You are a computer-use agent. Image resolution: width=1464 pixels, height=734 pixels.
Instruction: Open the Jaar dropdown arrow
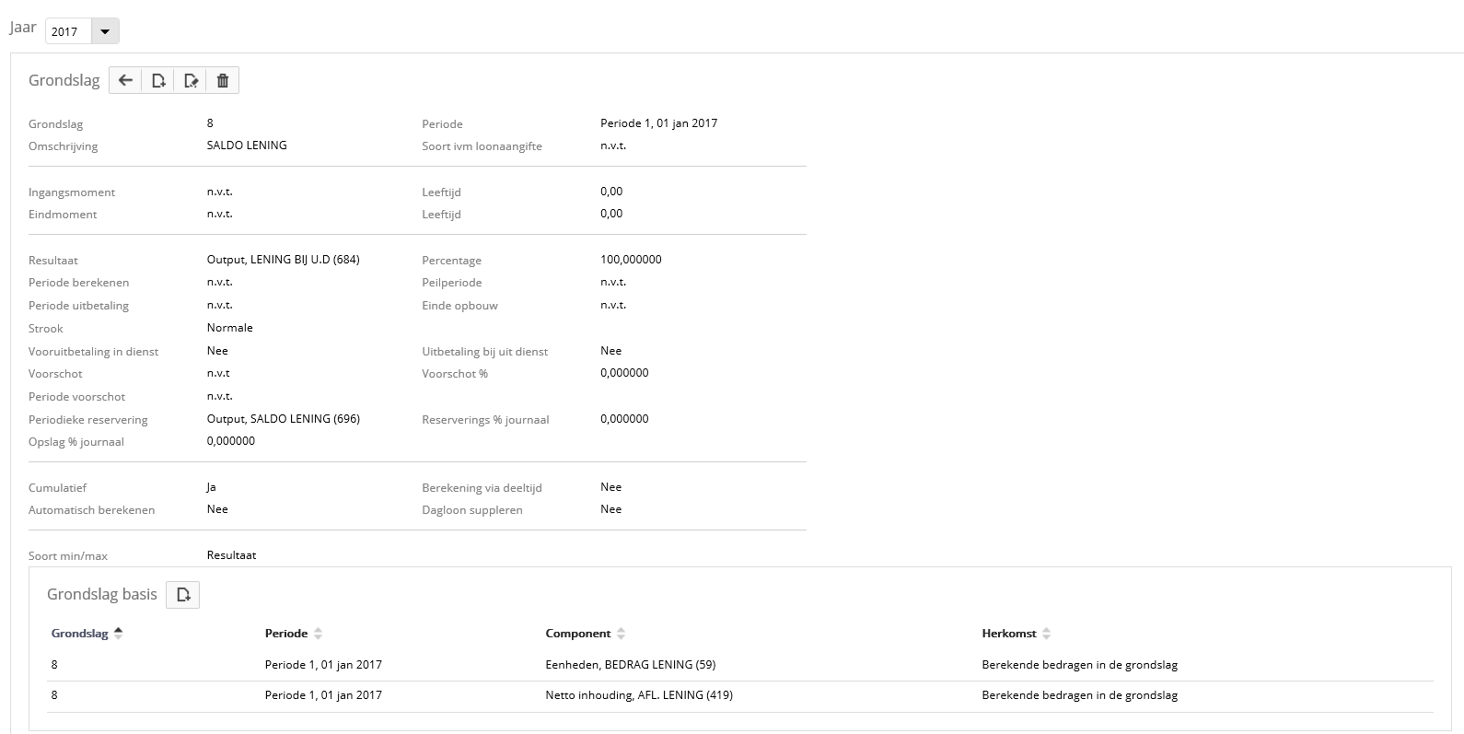[x=105, y=31]
